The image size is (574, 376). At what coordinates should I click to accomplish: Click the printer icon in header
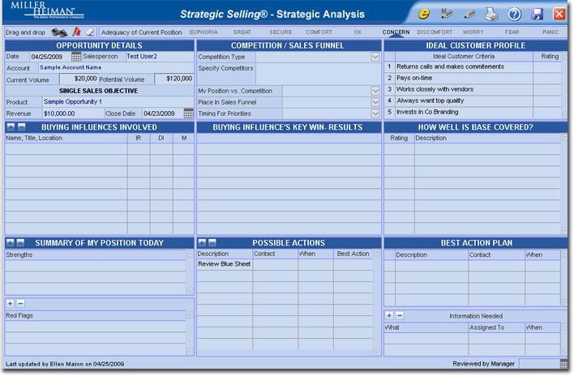tap(491, 15)
